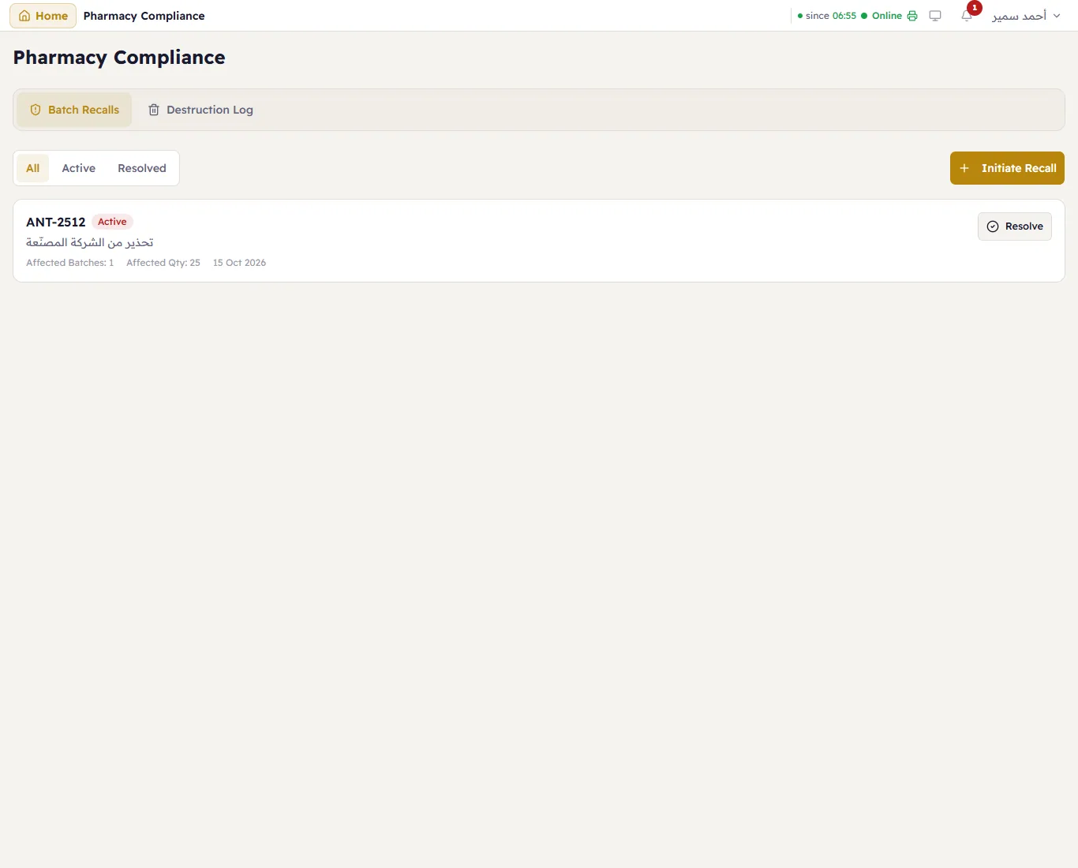Click the printer icon in top bar
Screen dimensions: 1078x868
912,16
